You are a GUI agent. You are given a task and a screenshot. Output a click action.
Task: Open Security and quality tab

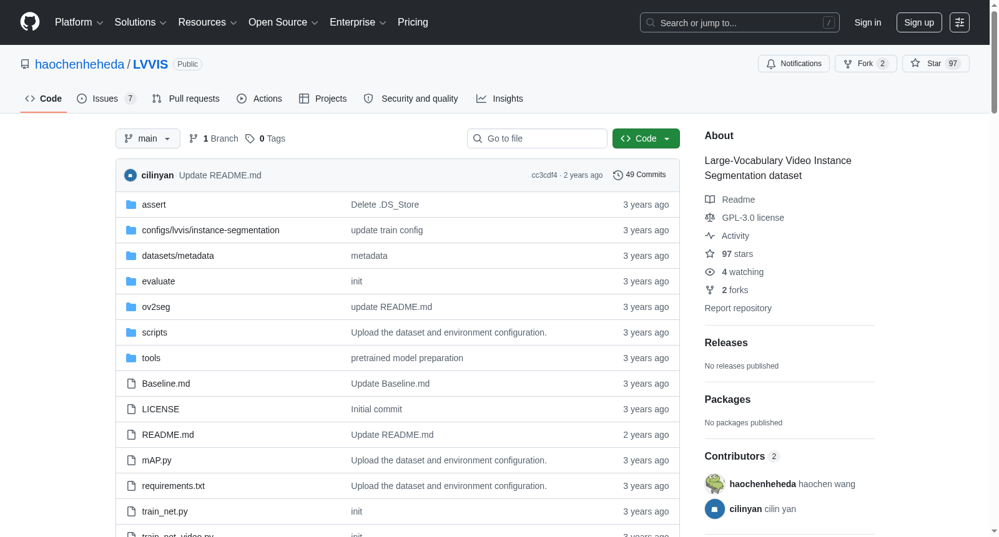coord(411,99)
